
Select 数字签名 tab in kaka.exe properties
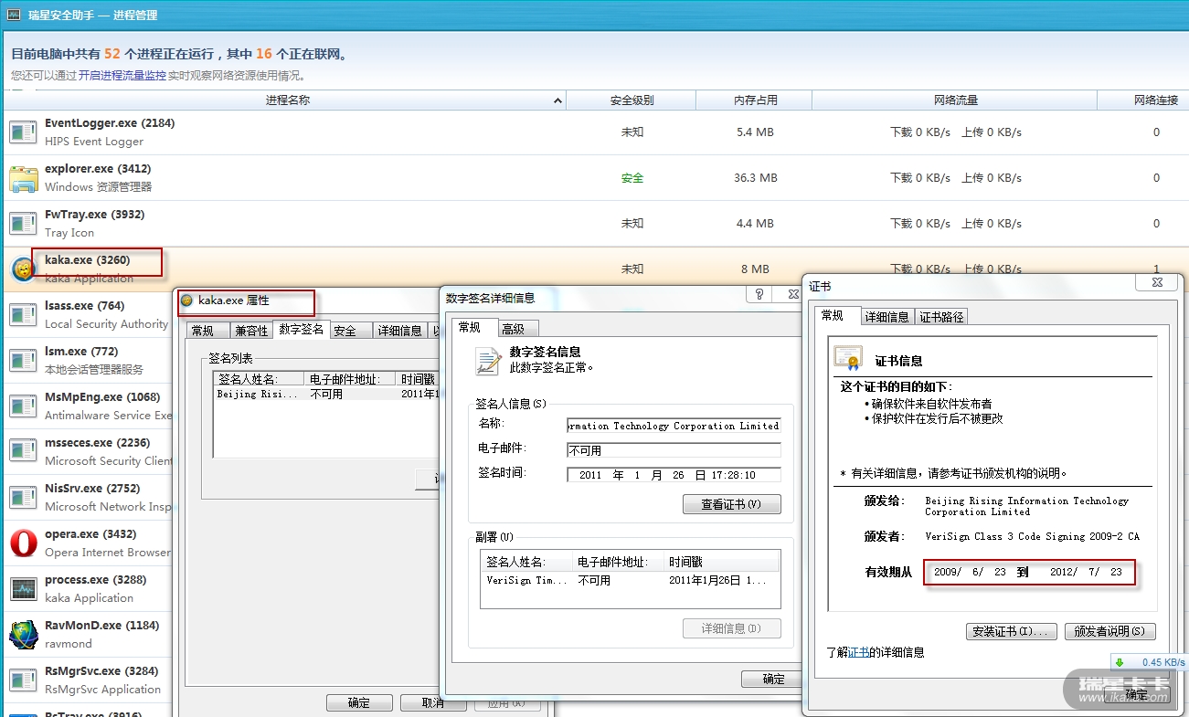(302, 330)
